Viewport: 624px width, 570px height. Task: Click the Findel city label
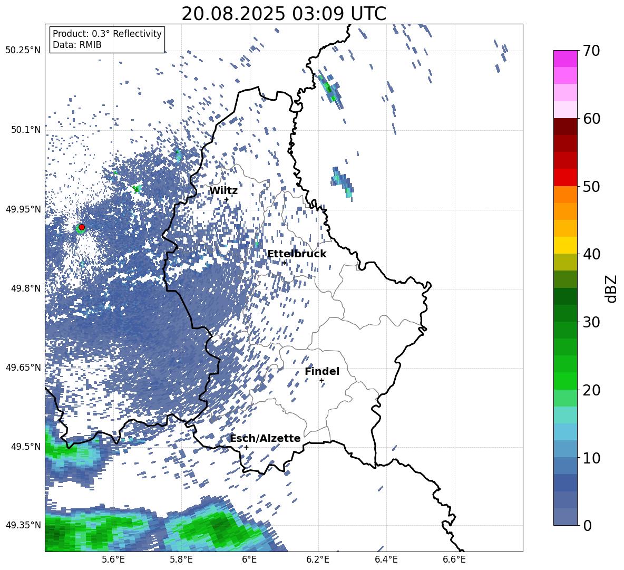[322, 371]
